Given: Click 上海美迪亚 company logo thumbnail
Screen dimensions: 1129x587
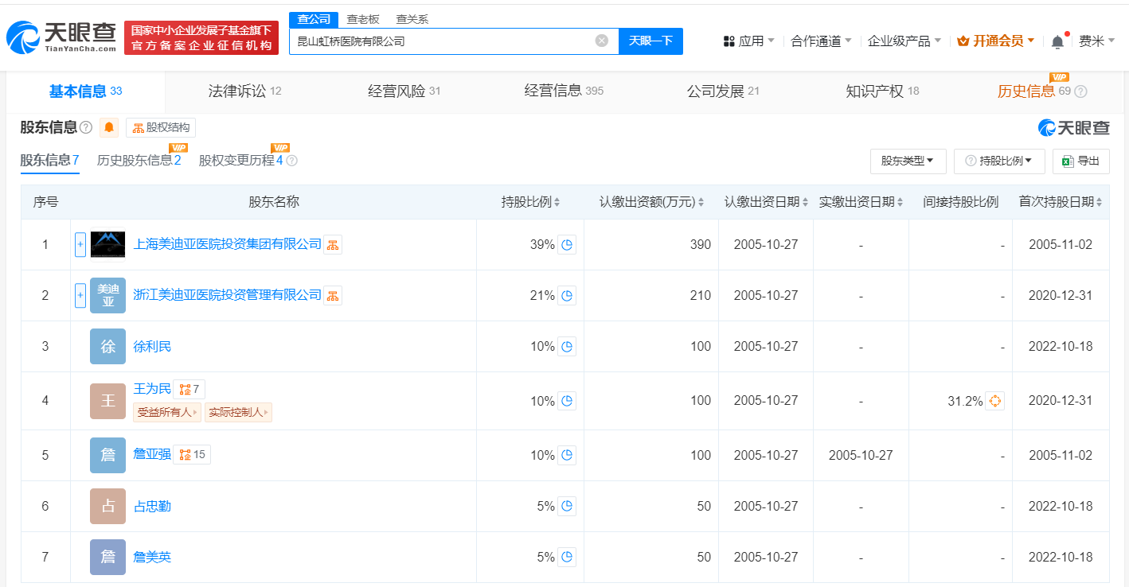Looking at the screenshot, I should pos(107,245).
